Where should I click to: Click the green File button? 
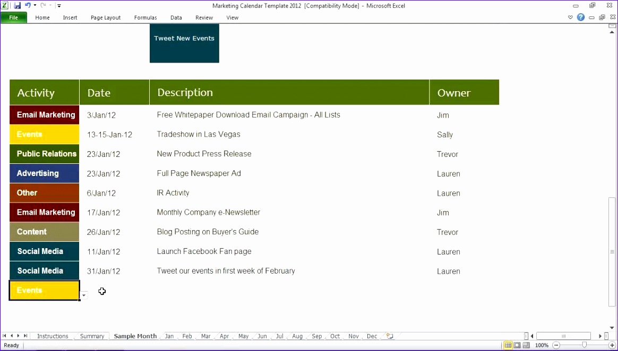14,17
